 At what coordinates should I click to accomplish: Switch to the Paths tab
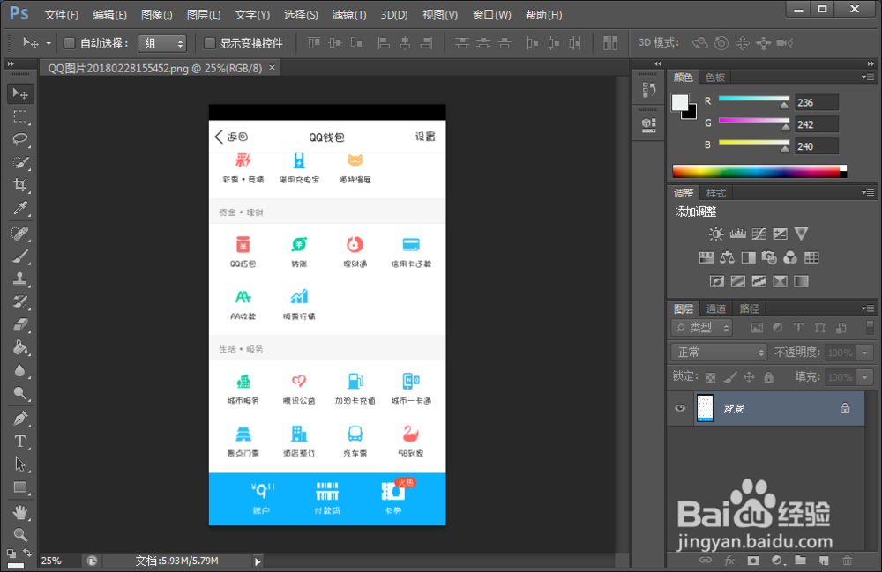749,308
